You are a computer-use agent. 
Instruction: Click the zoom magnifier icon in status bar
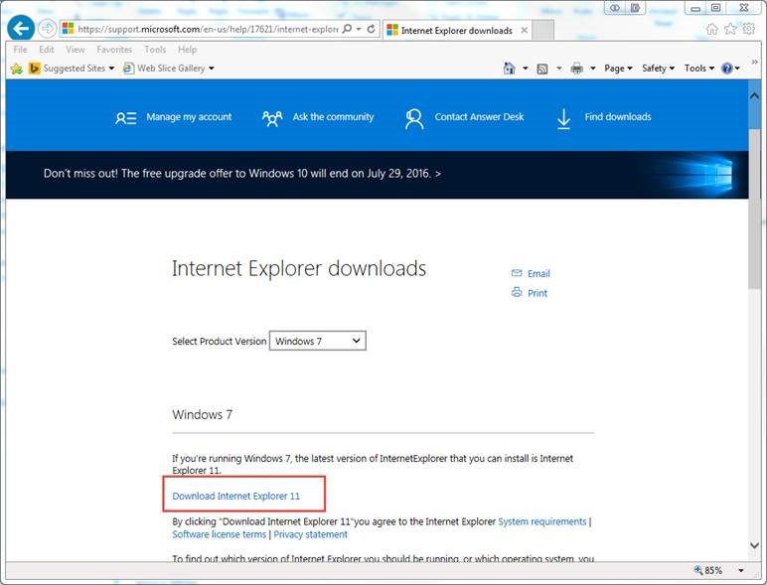click(698, 570)
